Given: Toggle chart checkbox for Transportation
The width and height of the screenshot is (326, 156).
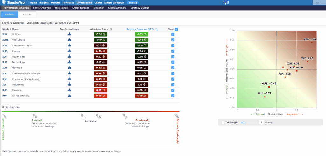Looking at the screenshot, I should click(173, 96).
